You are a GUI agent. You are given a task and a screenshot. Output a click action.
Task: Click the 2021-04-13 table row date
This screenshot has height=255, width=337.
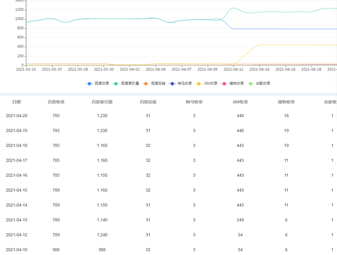pyautogui.click(x=16, y=220)
